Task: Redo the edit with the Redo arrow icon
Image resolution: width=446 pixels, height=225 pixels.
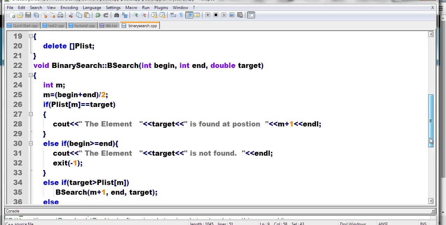Action: click(106, 15)
